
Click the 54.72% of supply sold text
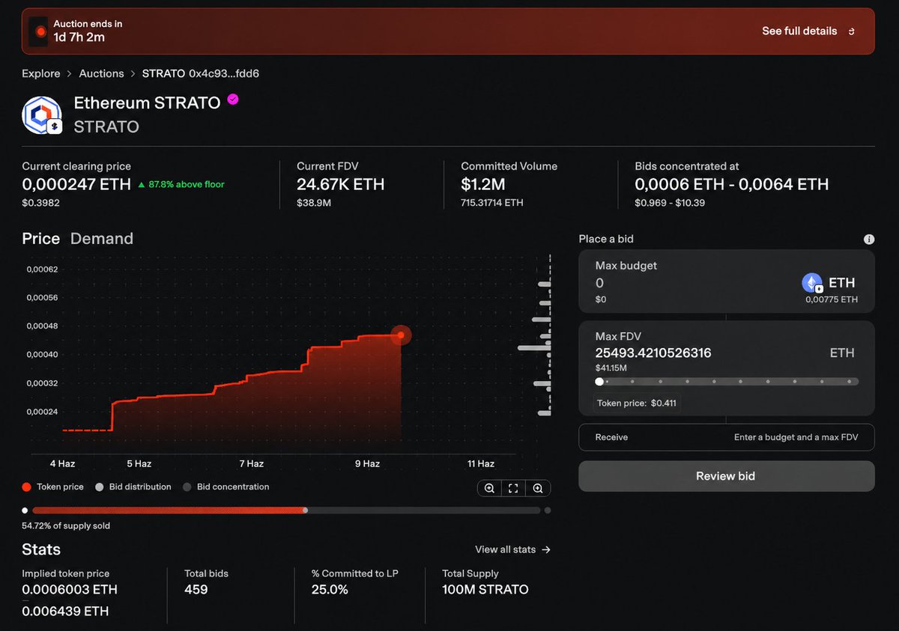(x=66, y=525)
